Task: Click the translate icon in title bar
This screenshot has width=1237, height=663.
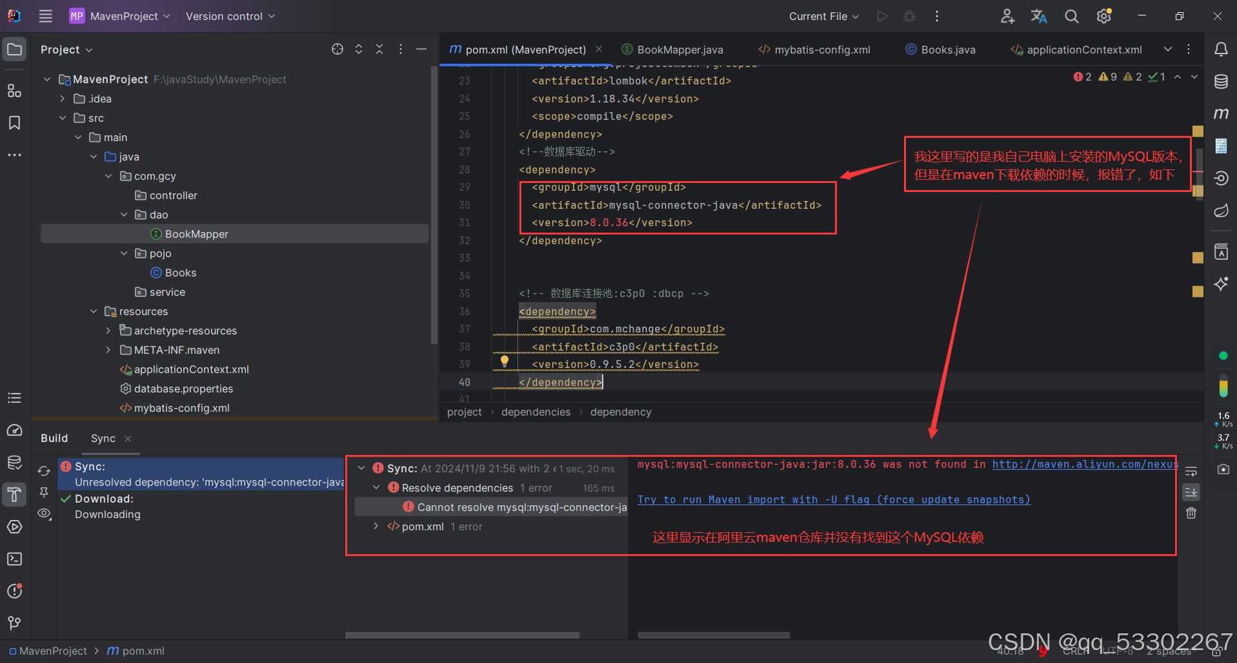Action: [1039, 16]
